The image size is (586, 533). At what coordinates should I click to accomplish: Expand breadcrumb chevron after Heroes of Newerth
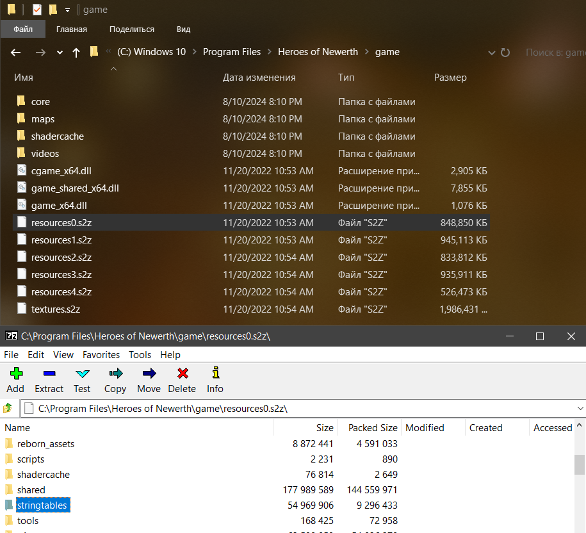tap(366, 52)
